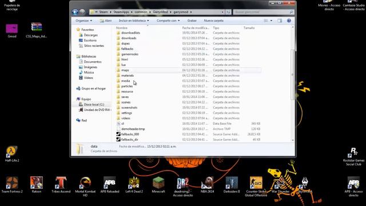Open Escritorio in navigation pane
This screenshot has width=366, height=206.
click(x=90, y=41)
